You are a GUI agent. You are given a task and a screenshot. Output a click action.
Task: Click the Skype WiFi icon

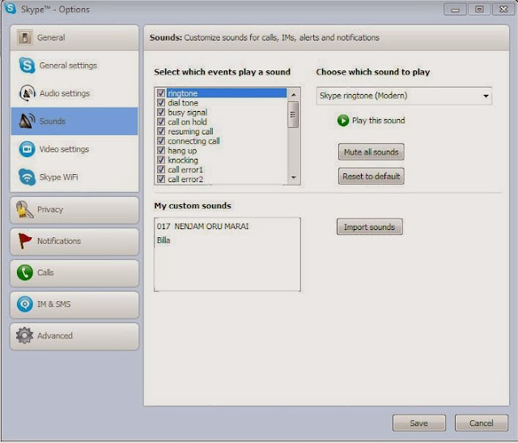[27, 177]
